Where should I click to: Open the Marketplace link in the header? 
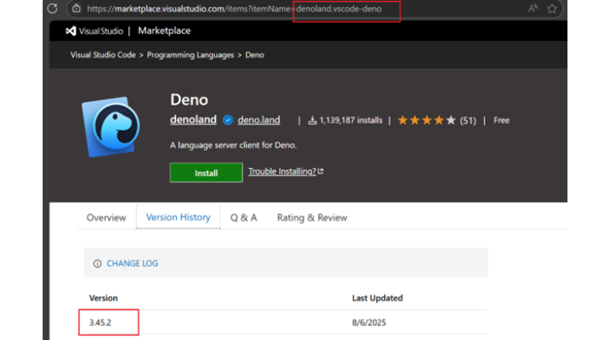tap(164, 31)
